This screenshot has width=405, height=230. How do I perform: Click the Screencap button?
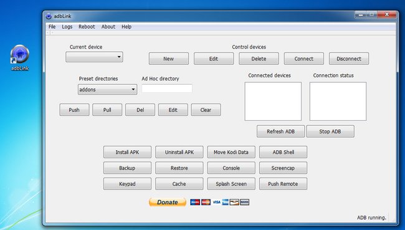283,168
